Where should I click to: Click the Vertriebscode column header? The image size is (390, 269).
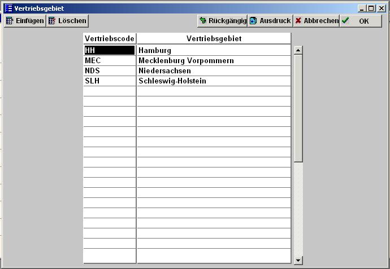click(110, 39)
